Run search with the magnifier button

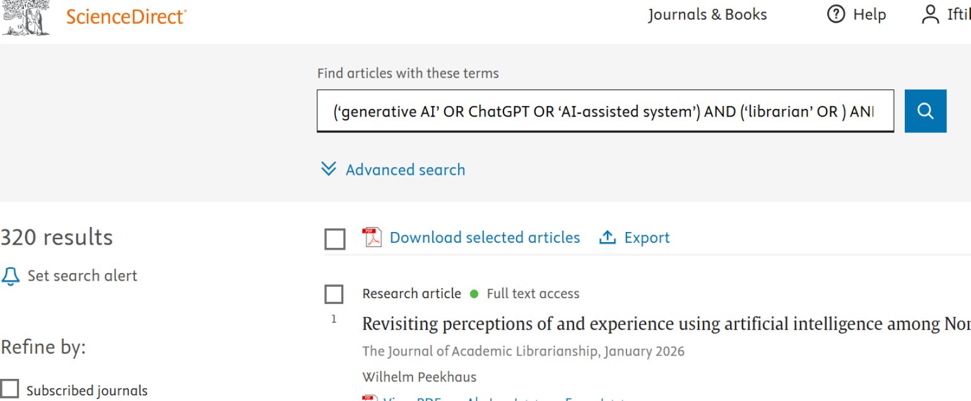(x=926, y=111)
